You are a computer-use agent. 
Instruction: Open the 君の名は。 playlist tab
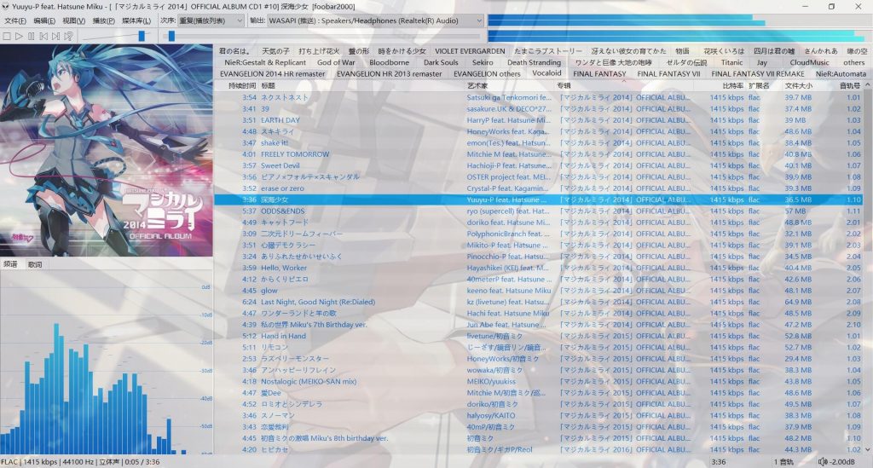[x=234, y=50]
